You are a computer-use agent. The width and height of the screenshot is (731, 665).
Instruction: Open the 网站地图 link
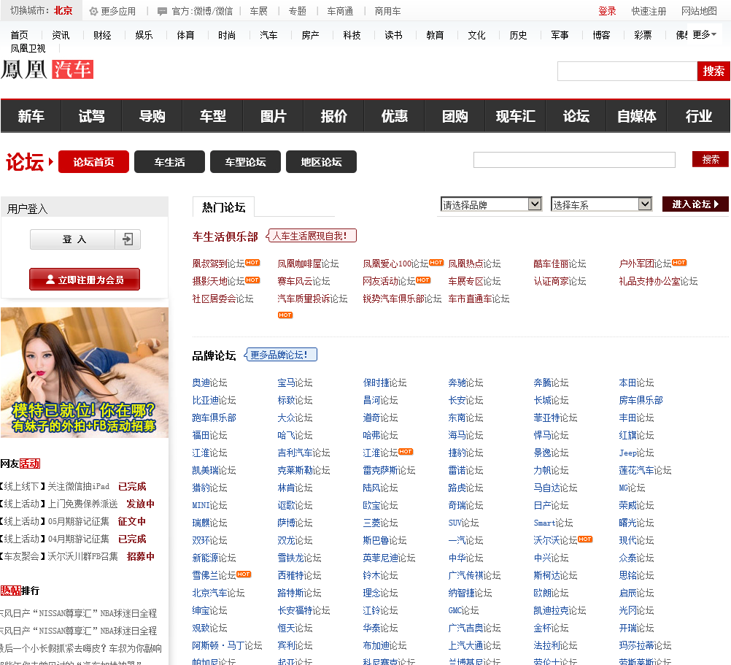click(x=699, y=11)
